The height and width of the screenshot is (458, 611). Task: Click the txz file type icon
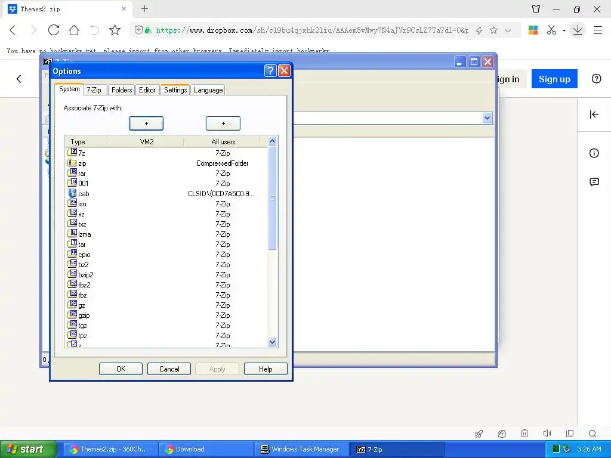tap(72, 224)
